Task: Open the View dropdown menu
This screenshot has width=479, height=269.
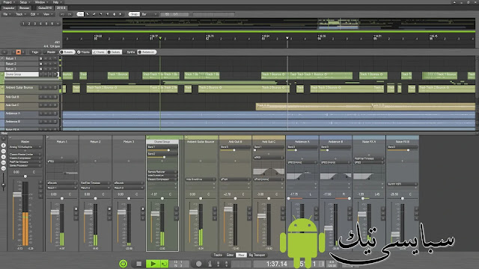Action: 48,14
